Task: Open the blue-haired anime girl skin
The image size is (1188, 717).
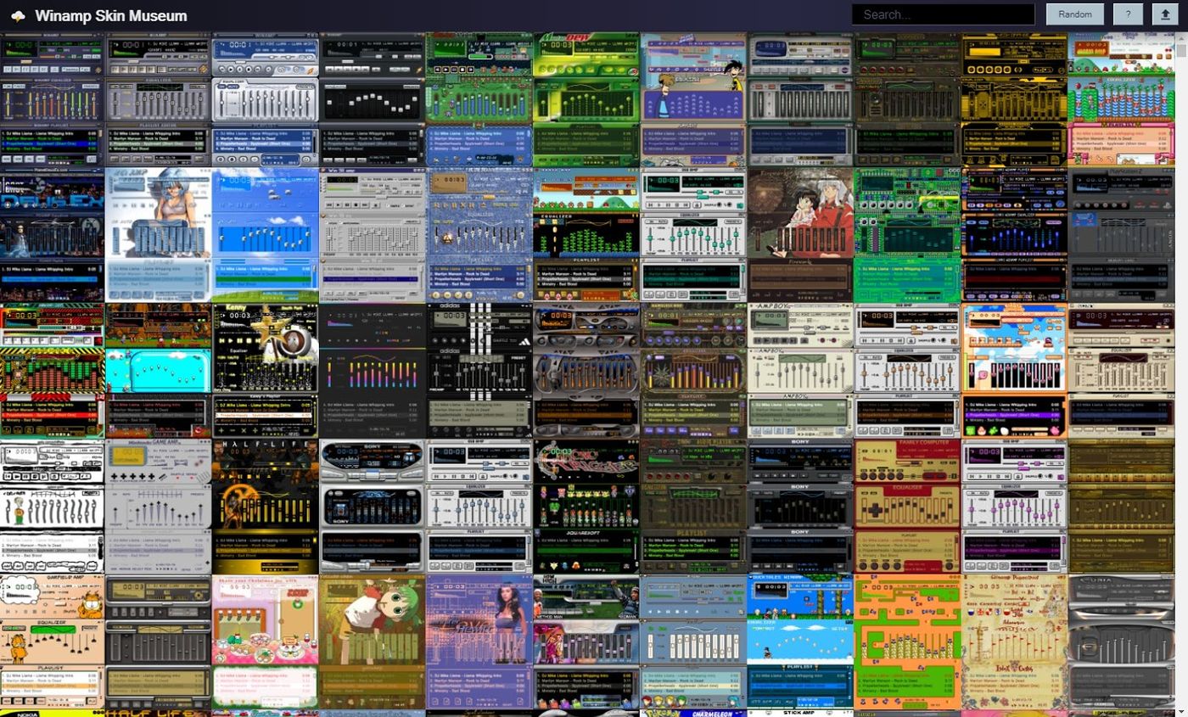Action: coord(159,235)
